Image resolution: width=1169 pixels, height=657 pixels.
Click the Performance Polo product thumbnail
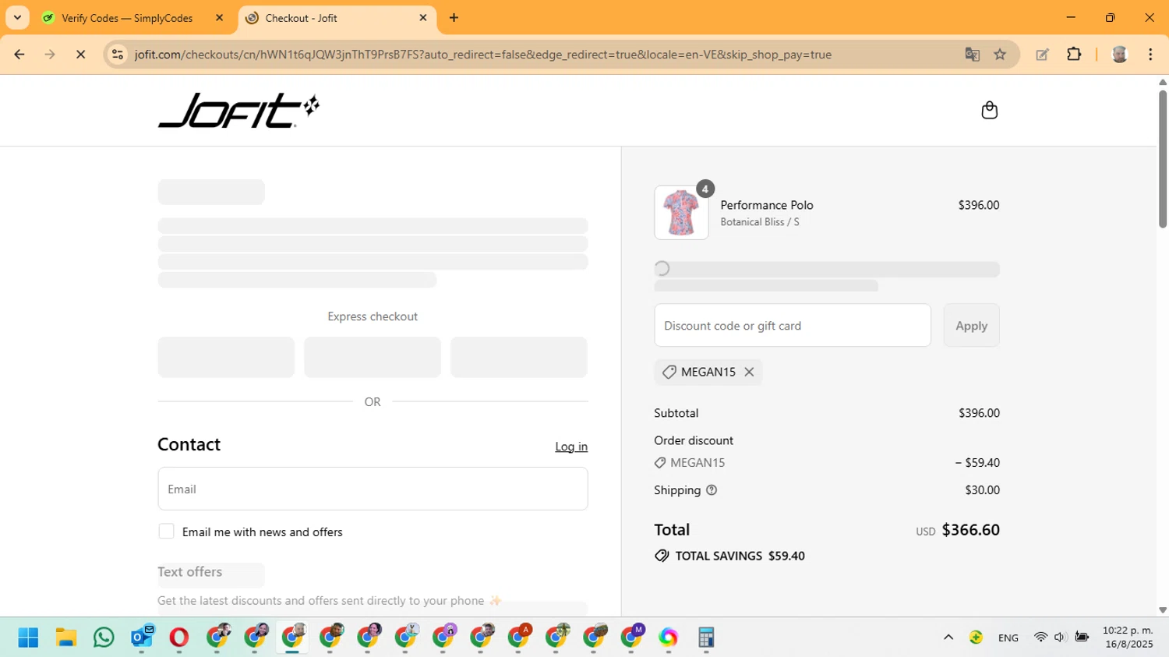click(x=681, y=213)
